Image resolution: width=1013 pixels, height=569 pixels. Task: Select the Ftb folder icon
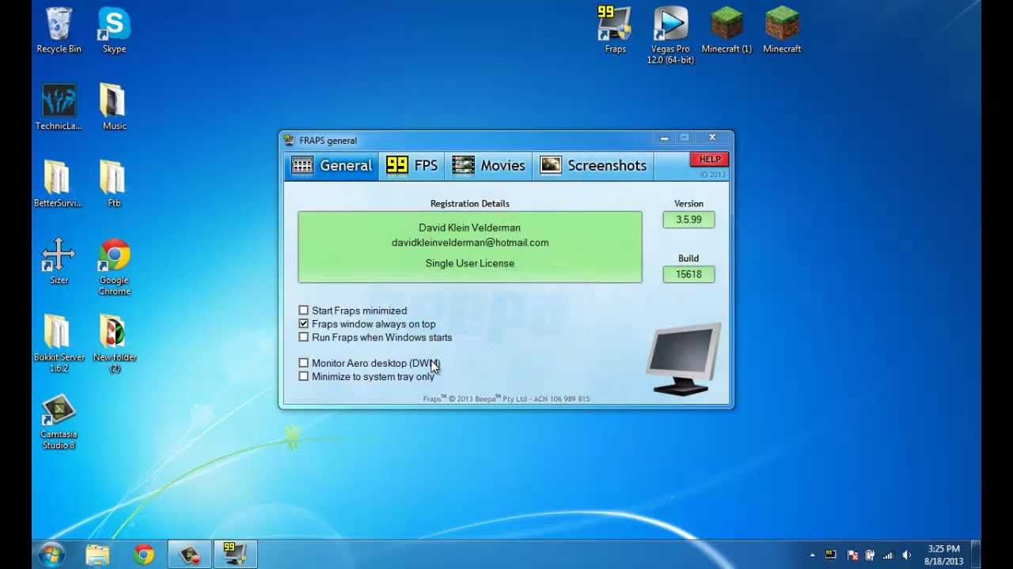click(114, 184)
